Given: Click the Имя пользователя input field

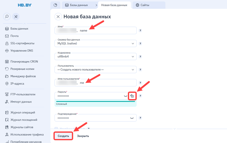Looking at the screenshot, I should click(x=96, y=83).
